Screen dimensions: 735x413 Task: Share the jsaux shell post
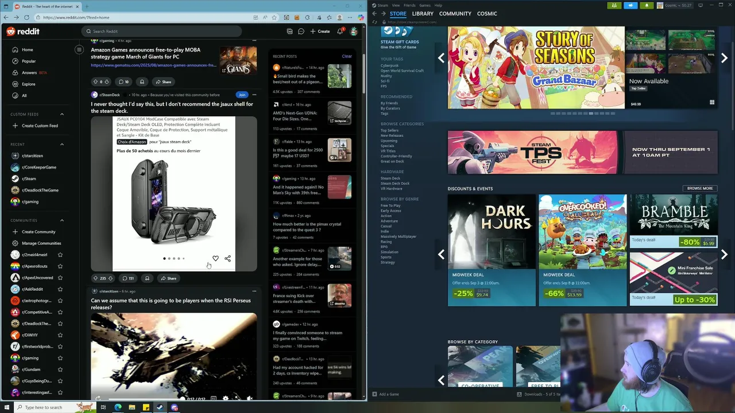pyautogui.click(x=168, y=278)
